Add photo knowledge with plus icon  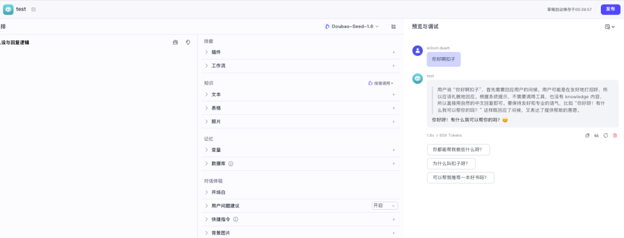coord(393,121)
